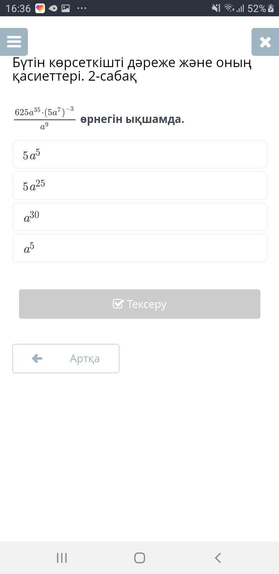The width and height of the screenshot is (279, 574).
Task: Tap Android home navigation button
Action: 139,558
